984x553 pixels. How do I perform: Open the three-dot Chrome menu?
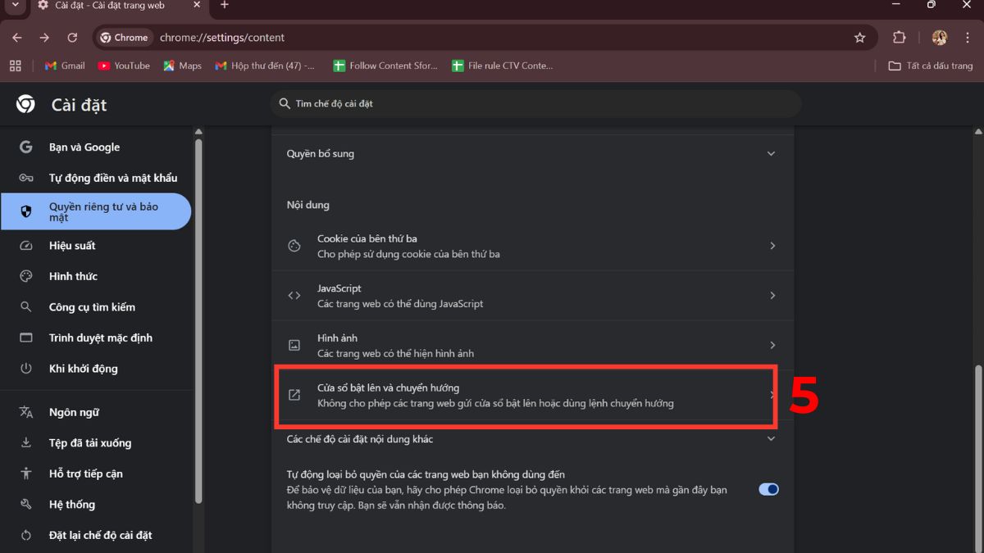click(x=968, y=37)
